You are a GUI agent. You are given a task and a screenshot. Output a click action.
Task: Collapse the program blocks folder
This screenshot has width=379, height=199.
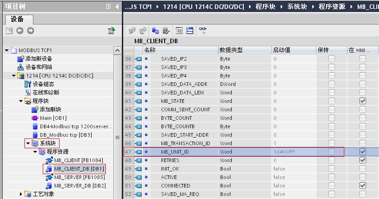[21, 101]
